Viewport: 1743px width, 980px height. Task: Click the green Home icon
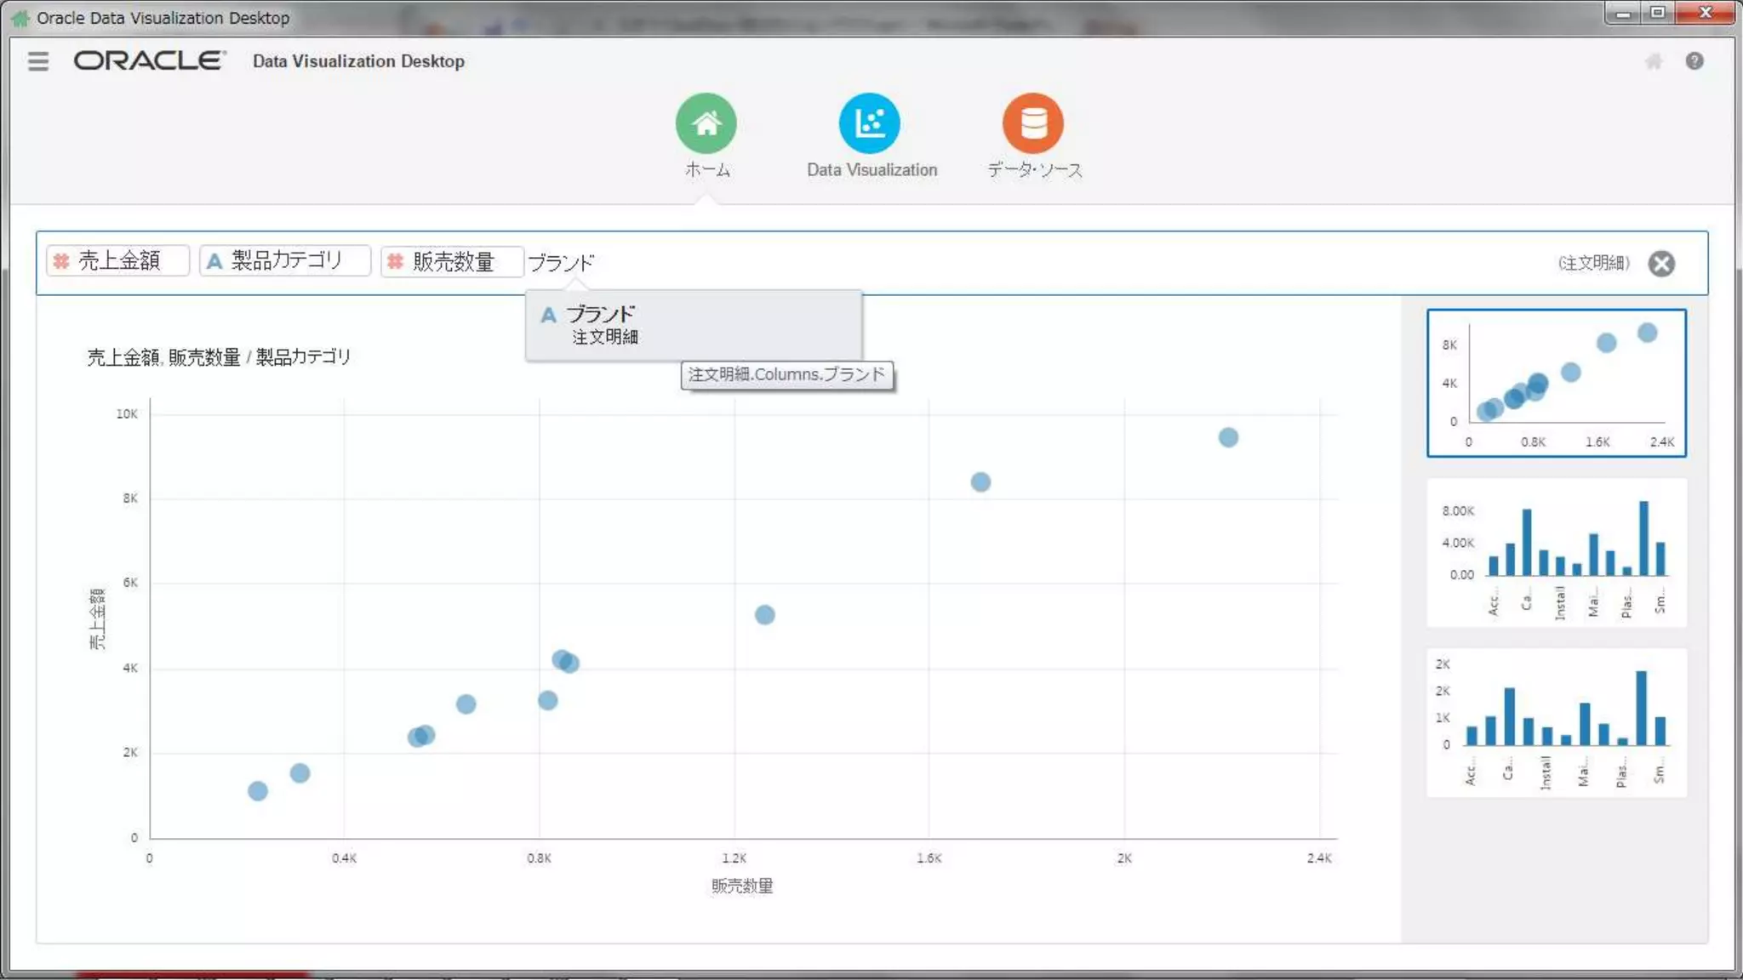706,123
